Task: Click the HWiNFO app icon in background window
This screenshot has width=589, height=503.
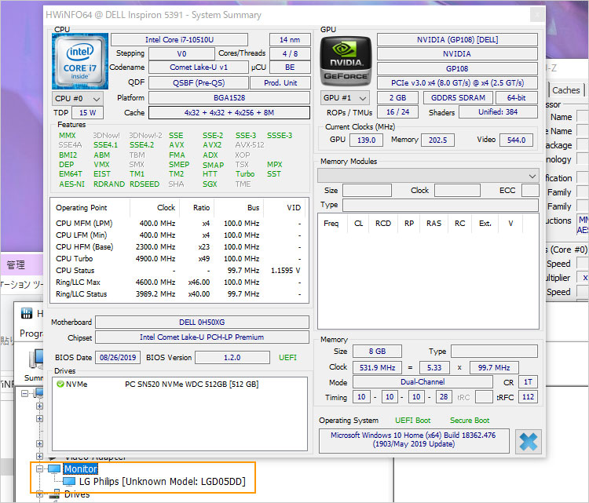Action: coord(27,313)
